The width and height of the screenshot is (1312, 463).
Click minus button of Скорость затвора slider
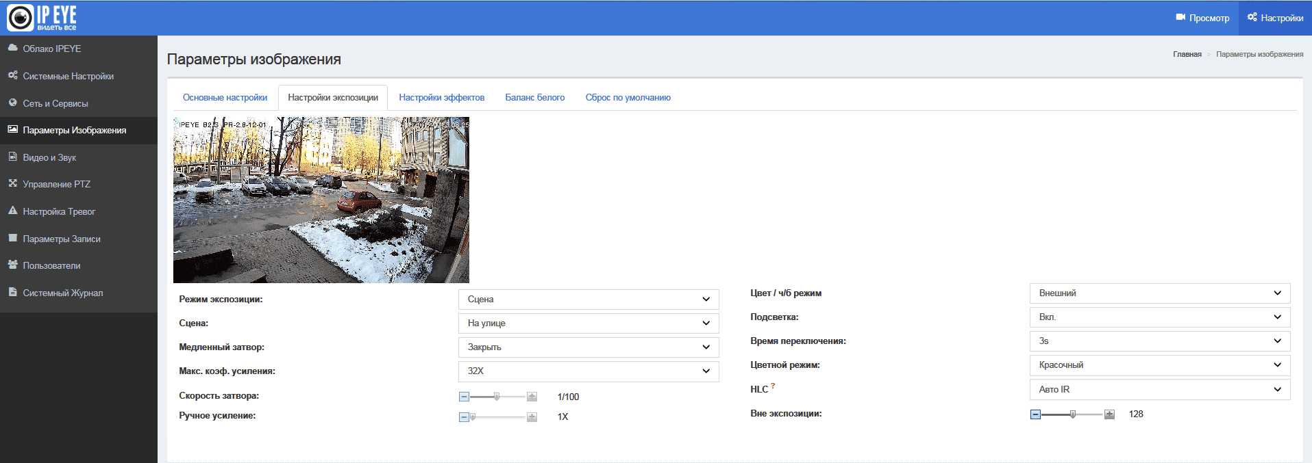click(x=464, y=397)
